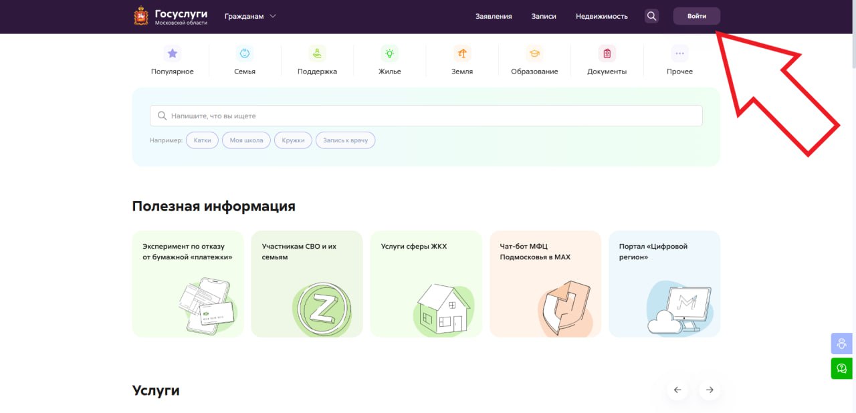Open the green chat support widget
856x413 pixels.
click(841, 368)
